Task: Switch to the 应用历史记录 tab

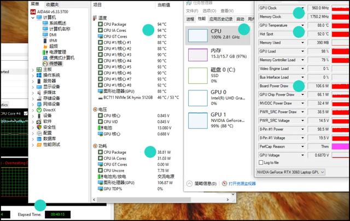Action: coord(222,19)
